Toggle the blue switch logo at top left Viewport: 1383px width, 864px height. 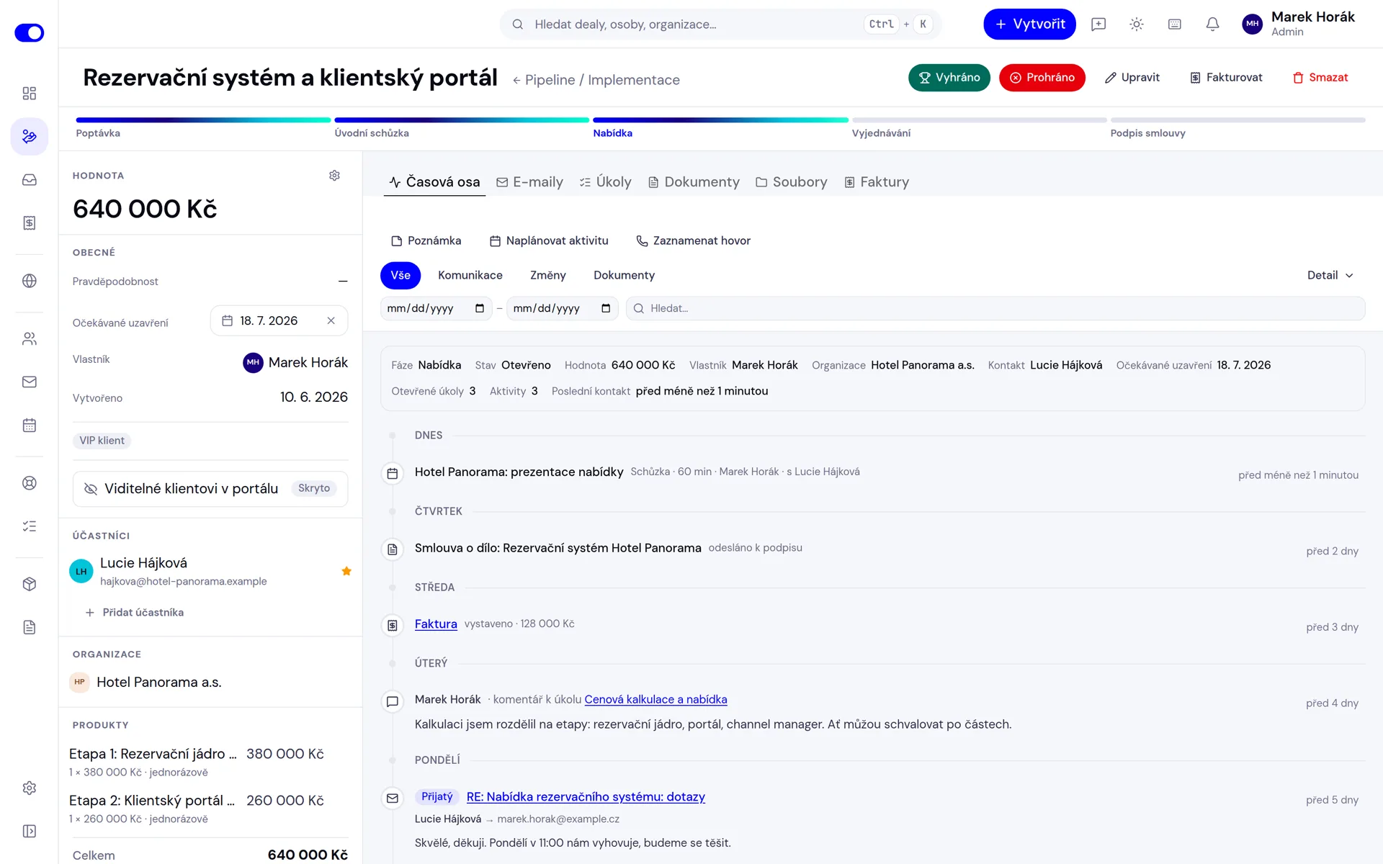click(x=29, y=32)
